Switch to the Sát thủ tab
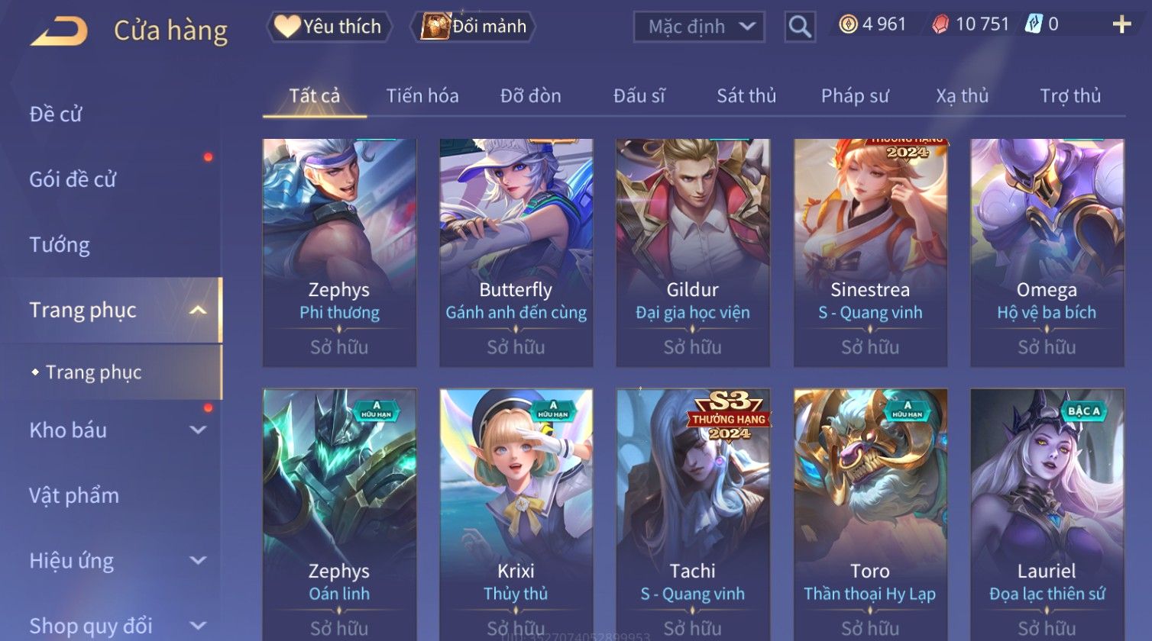 pos(746,95)
